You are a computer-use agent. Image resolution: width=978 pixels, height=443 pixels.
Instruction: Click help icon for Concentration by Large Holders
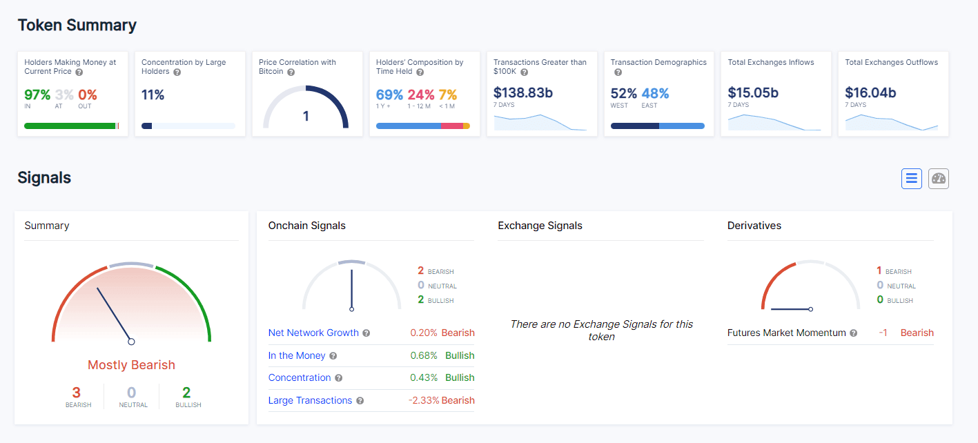[177, 72]
